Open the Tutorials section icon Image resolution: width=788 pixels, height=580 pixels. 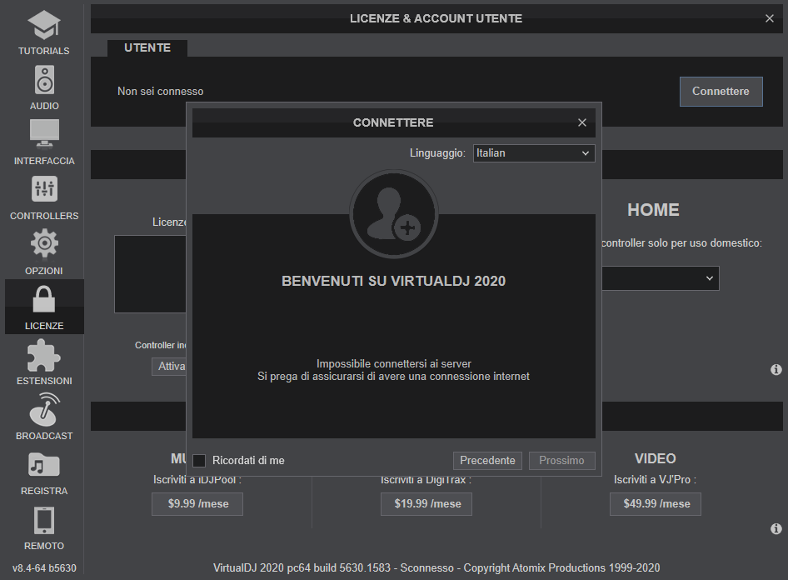coord(43,25)
